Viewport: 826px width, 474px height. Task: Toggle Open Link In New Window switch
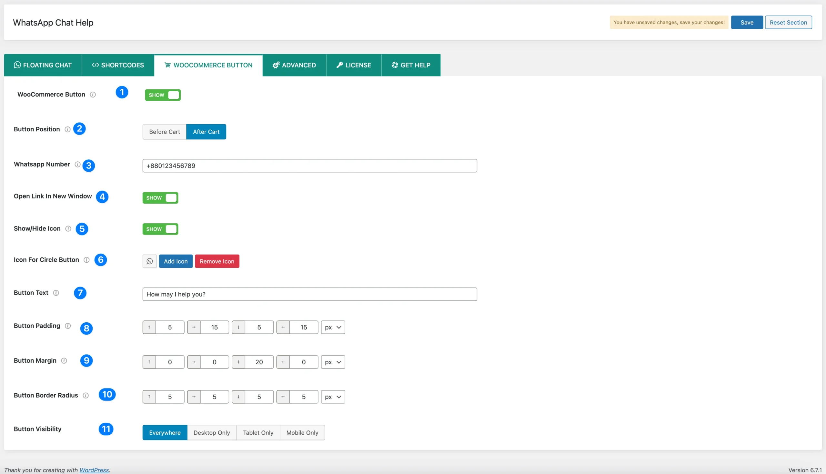160,198
